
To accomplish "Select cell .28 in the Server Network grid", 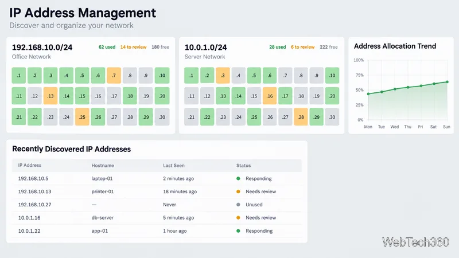I will coord(301,117).
